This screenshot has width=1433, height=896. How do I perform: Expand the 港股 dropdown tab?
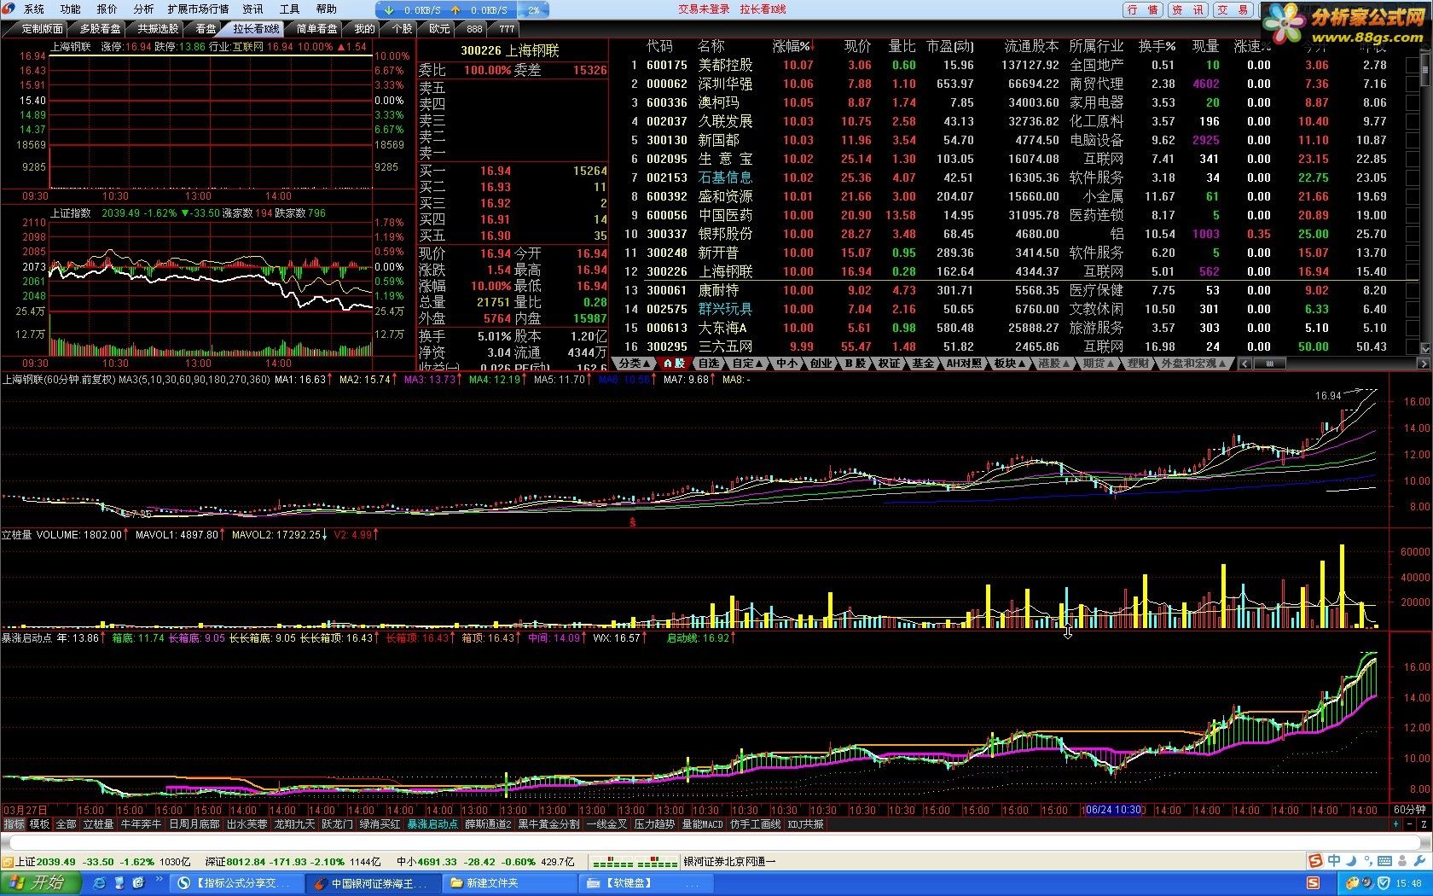[x=1054, y=364]
